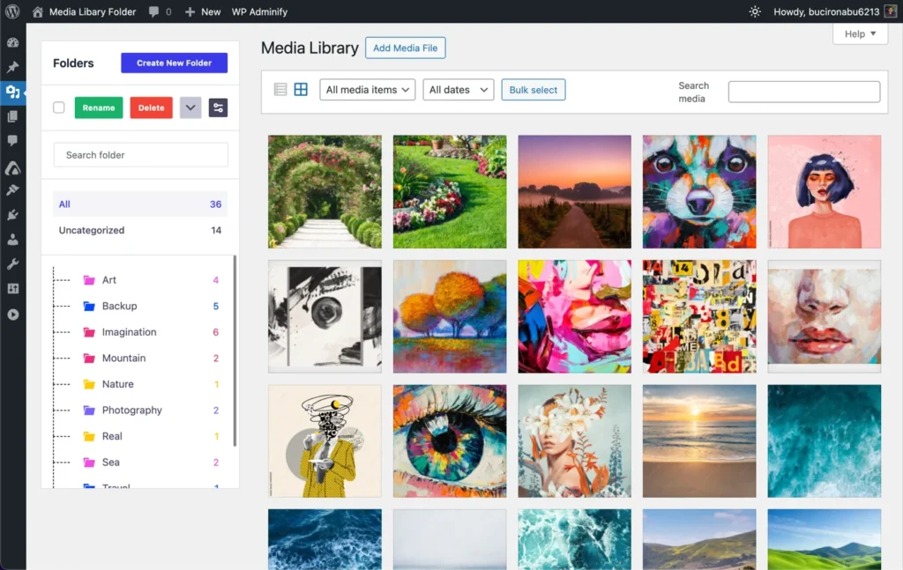Switch to grid view icon
This screenshot has height=570, width=903.
pos(301,89)
